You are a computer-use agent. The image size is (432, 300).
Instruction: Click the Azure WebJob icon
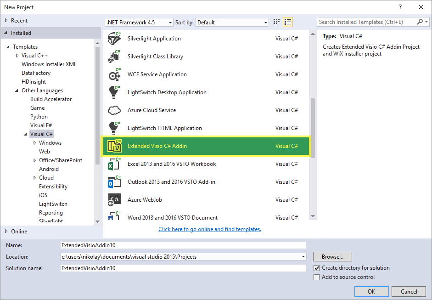pyautogui.click(x=114, y=200)
